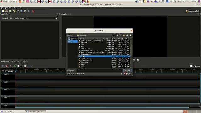
Task: Create new folder in Import dialog
Action: click(x=124, y=35)
